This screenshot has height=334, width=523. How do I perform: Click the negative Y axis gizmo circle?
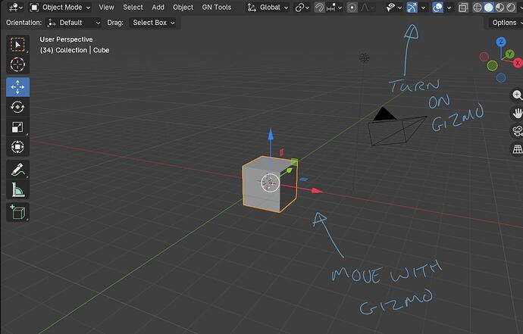(x=493, y=66)
